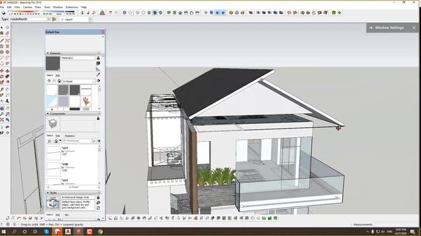Click the Components search button
Screen dimensions: 421x236
pos(94,141)
